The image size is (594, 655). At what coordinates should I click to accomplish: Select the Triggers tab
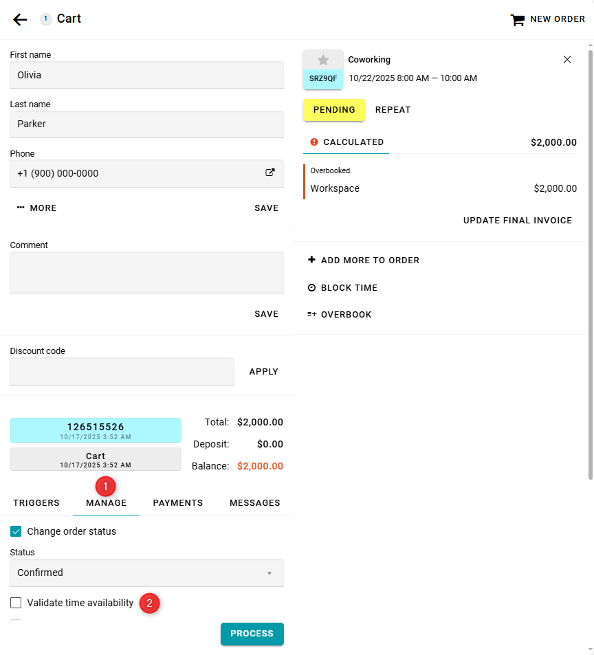click(x=36, y=503)
